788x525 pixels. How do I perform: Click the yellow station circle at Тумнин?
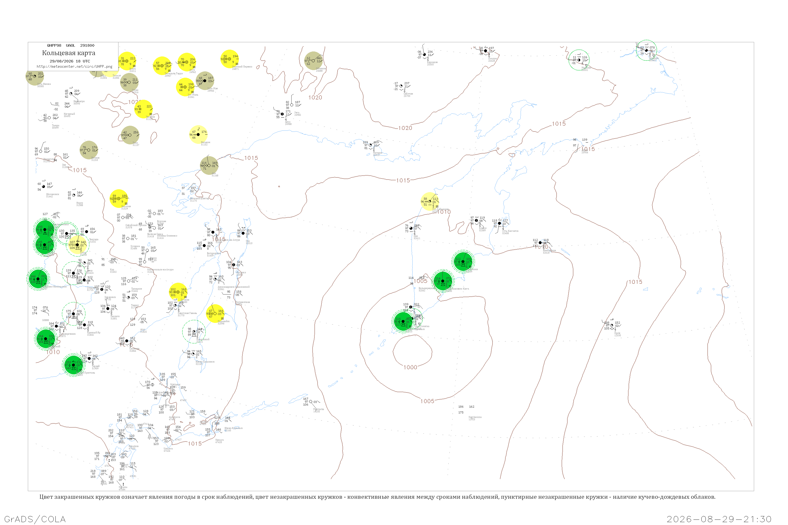click(178, 292)
